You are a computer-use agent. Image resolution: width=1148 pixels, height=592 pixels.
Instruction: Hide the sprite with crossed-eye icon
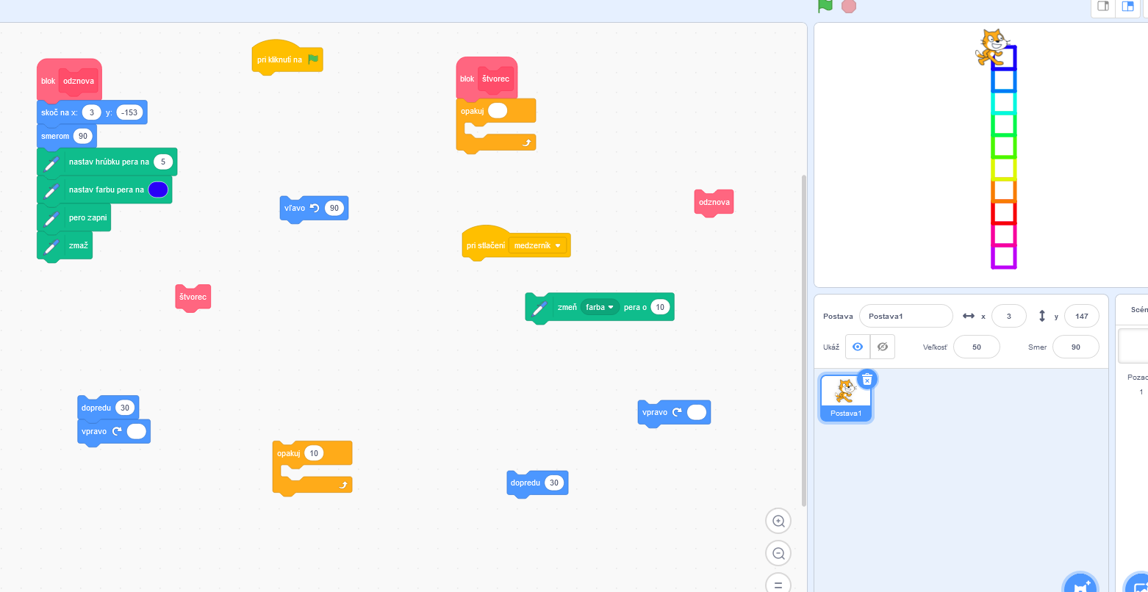tap(883, 347)
